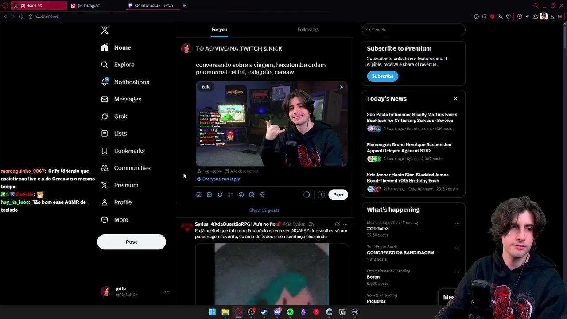Remove the attached image from the post
This screenshot has width=567, height=319.
pos(342,87)
